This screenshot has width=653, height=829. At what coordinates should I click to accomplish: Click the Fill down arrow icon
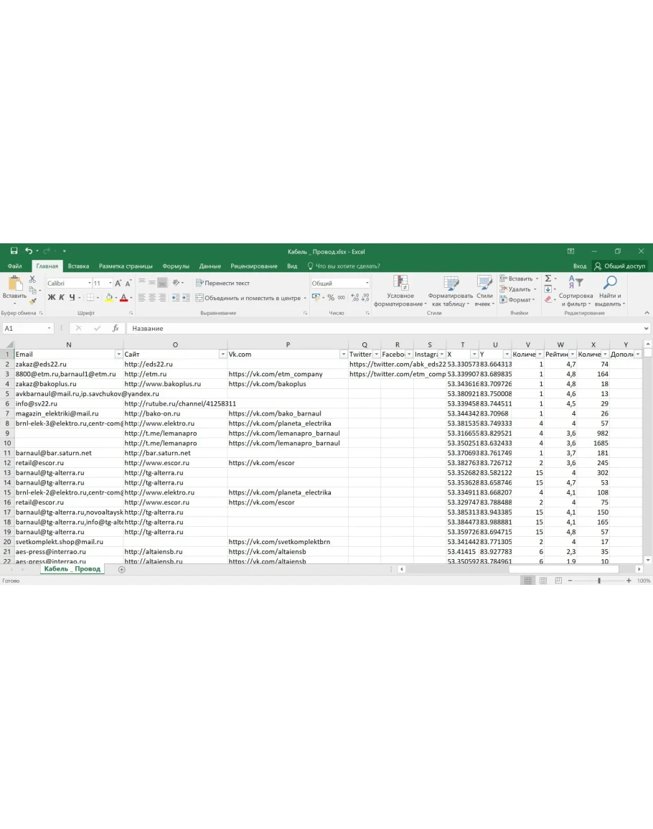click(x=548, y=289)
